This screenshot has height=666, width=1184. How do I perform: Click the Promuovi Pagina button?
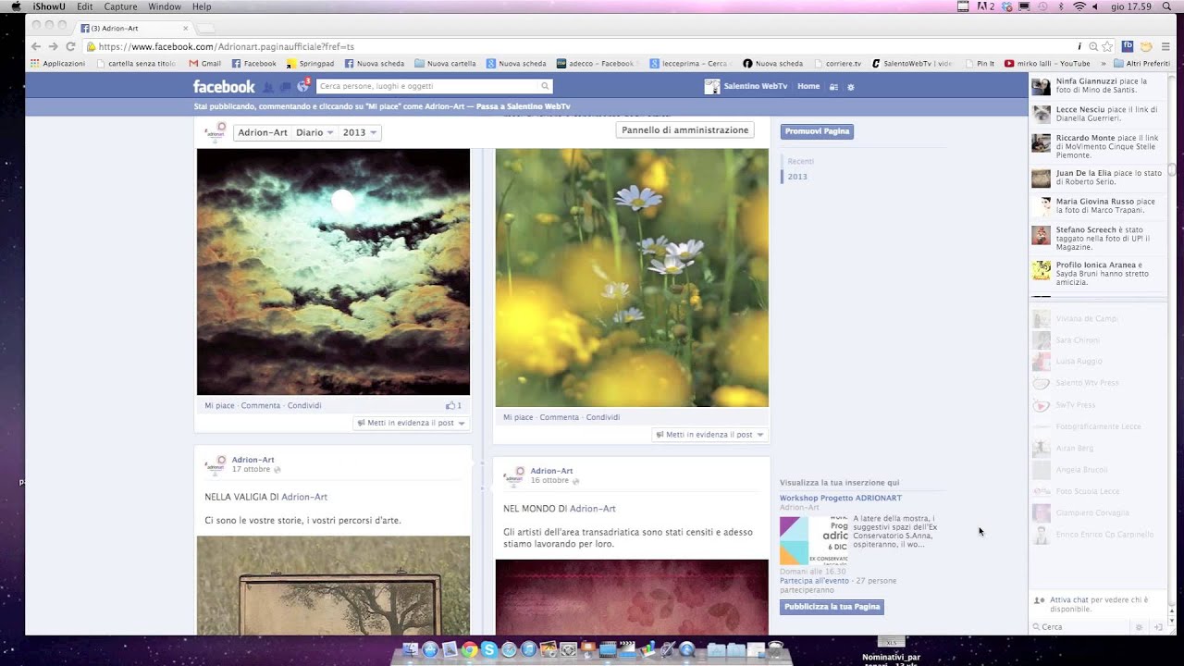[817, 131]
